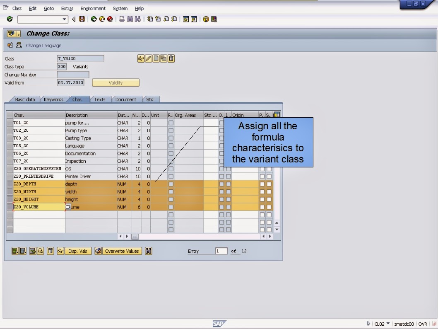Screen dimensions: 438x329
Task: Click the green Back arrow icon
Action: click(x=94, y=19)
